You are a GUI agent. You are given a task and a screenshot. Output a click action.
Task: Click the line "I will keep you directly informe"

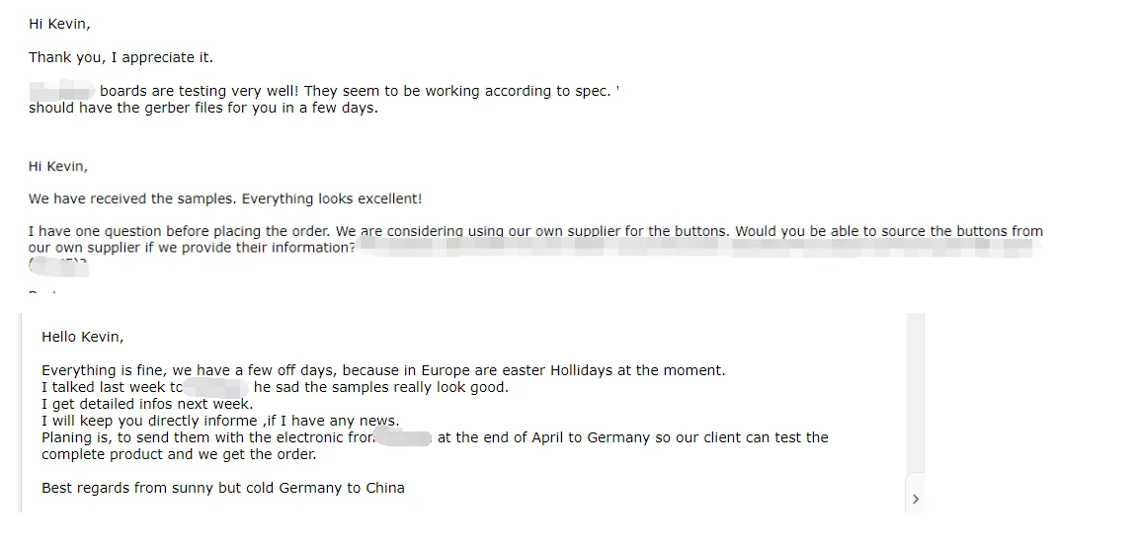click(220, 421)
